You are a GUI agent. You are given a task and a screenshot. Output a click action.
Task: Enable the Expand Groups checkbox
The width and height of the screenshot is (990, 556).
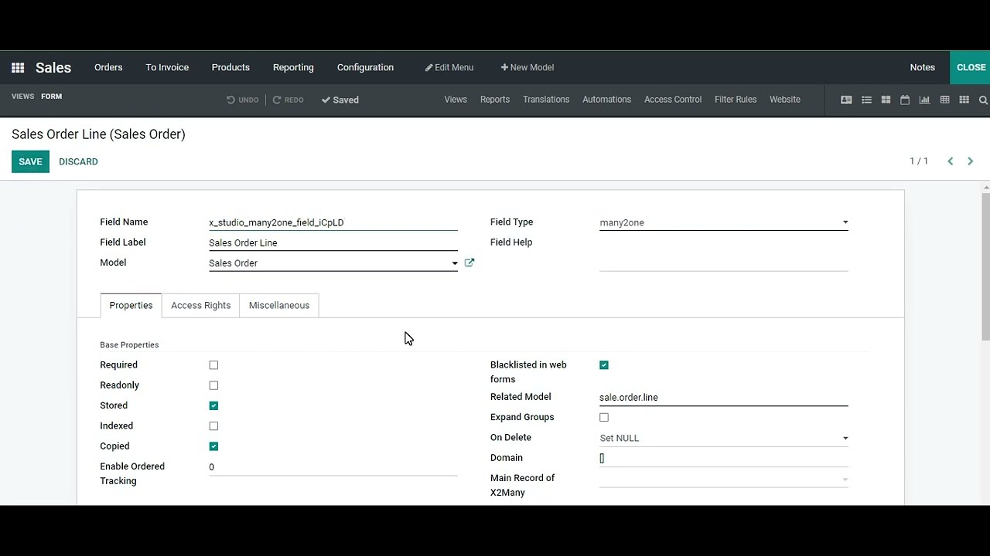click(604, 418)
